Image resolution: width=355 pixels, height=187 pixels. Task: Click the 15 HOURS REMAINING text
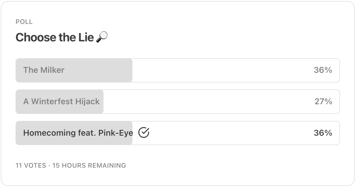89,165
